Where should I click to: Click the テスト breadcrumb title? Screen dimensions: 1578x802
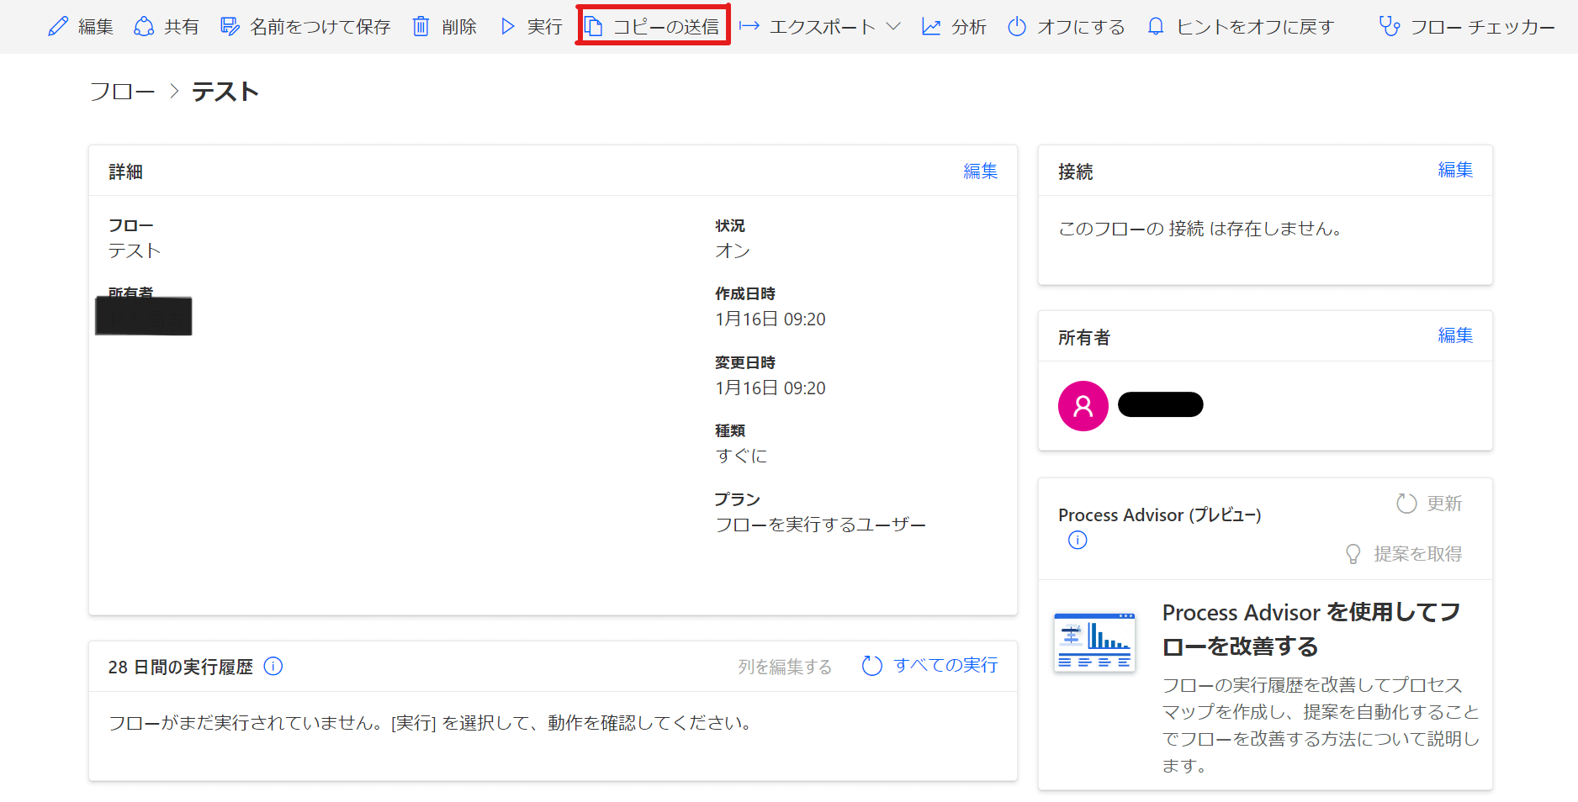tap(225, 92)
